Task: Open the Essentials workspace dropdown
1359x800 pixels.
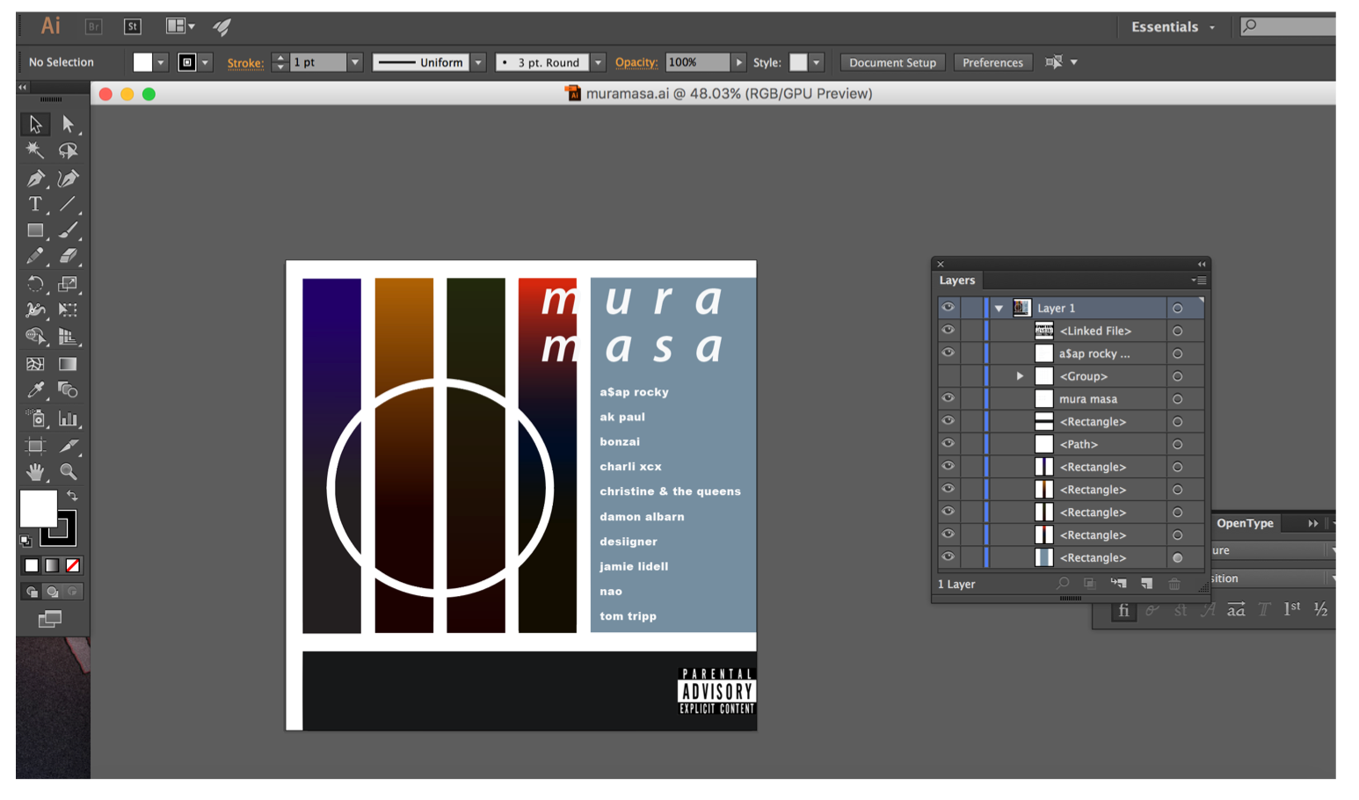Action: (x=1173, y=27)
